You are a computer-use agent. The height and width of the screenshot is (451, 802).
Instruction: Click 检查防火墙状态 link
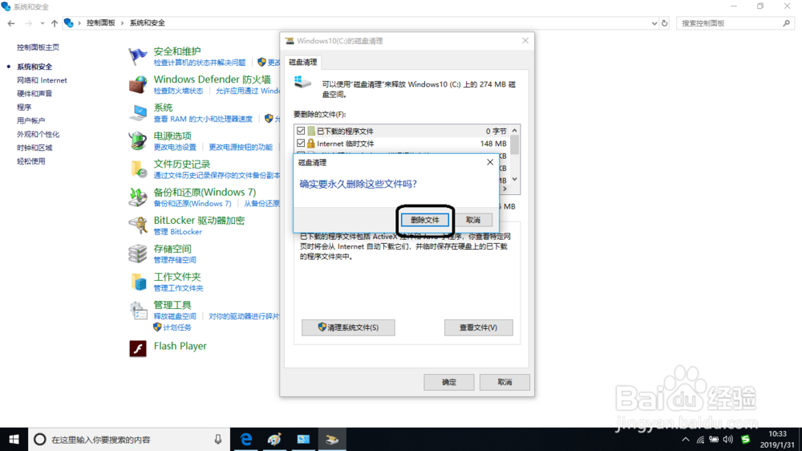pos(178,91)
